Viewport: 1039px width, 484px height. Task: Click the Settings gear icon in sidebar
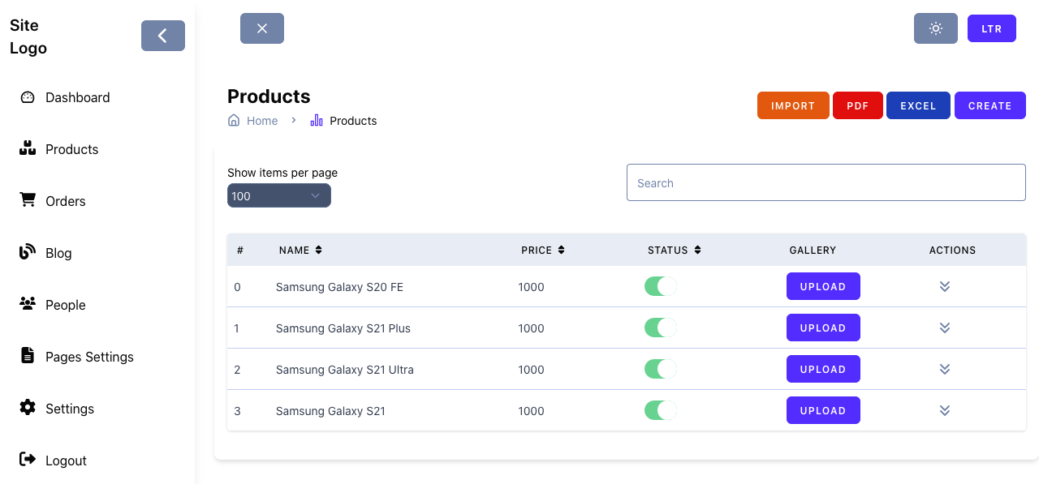tap(28, 408)
